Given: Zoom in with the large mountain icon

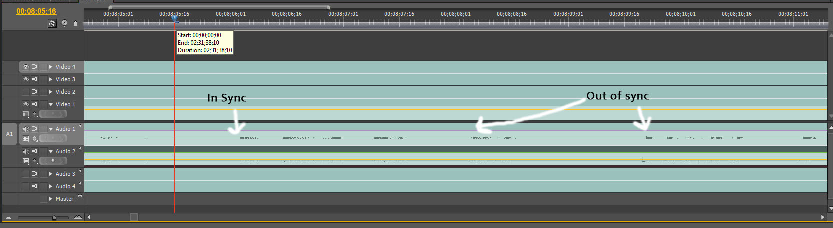Looking at the screenshot, I should click(x=78, y=217).
